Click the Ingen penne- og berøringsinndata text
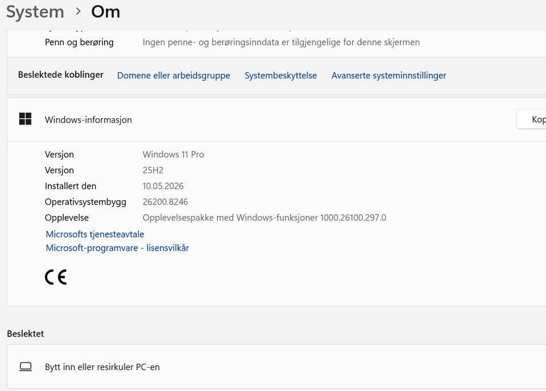This screenshot has width=546, height=391. [281, 43]
